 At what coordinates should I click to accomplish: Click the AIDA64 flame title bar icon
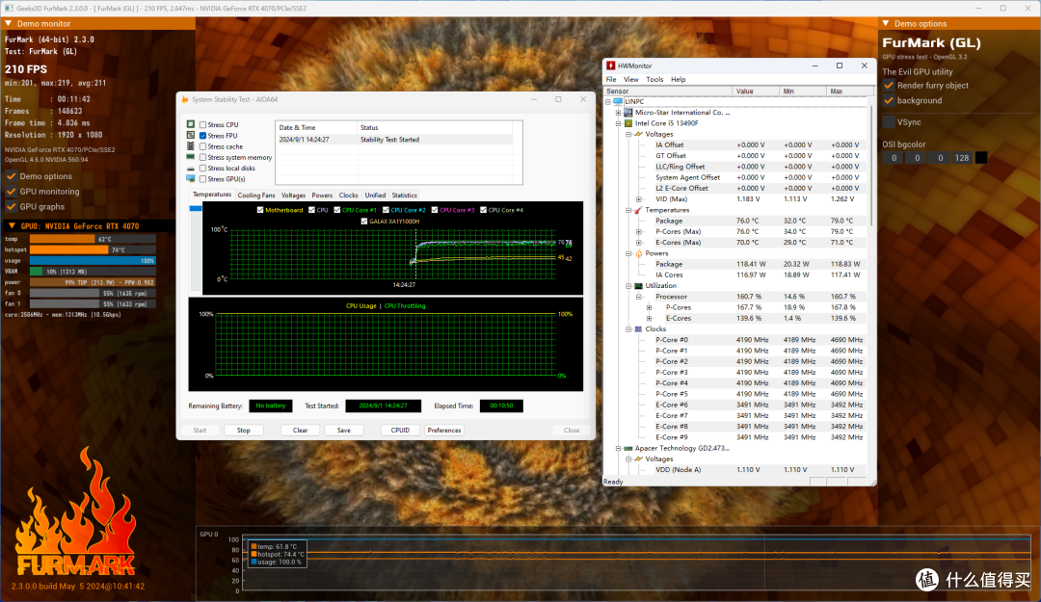184,99
